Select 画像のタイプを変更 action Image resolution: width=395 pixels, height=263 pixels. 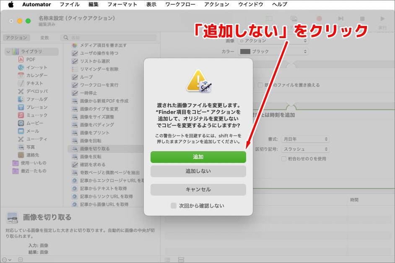pos(99,109)
